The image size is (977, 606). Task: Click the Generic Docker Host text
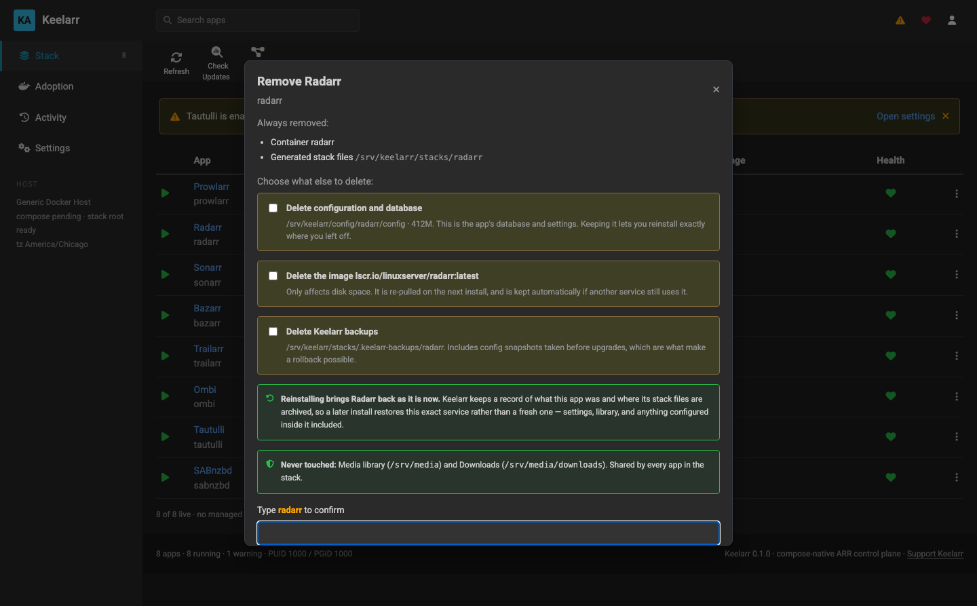point(54,202)
